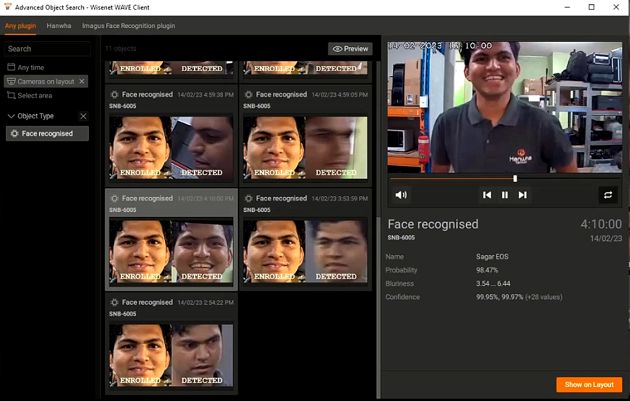Click the SNB-6005 label in details pane

[x=401, y=238]
